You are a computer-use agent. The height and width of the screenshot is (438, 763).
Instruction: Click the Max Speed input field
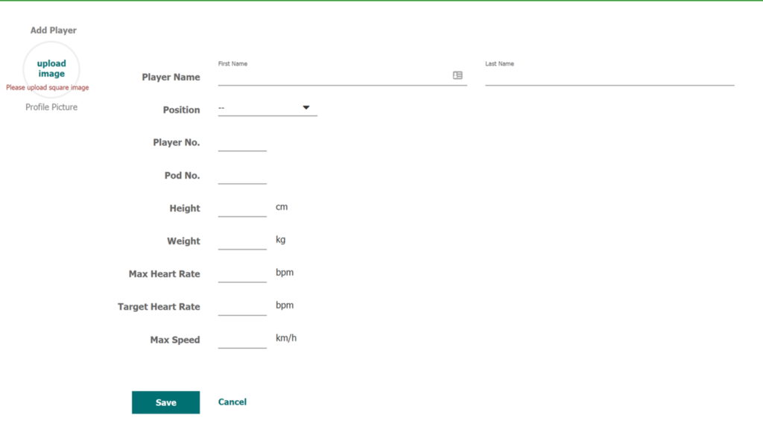click(242, 340)
